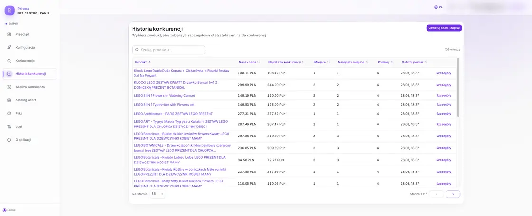The height and width of the screenshot is (216, 532).
Task: Click the Katalog Ofert database icon
Action: pos(9,100)
